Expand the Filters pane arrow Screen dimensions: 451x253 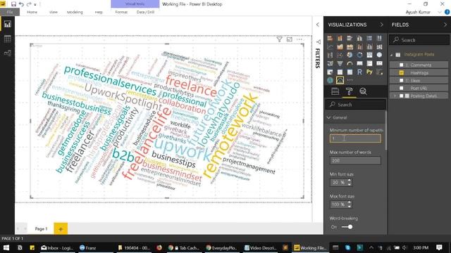(318, 25)
